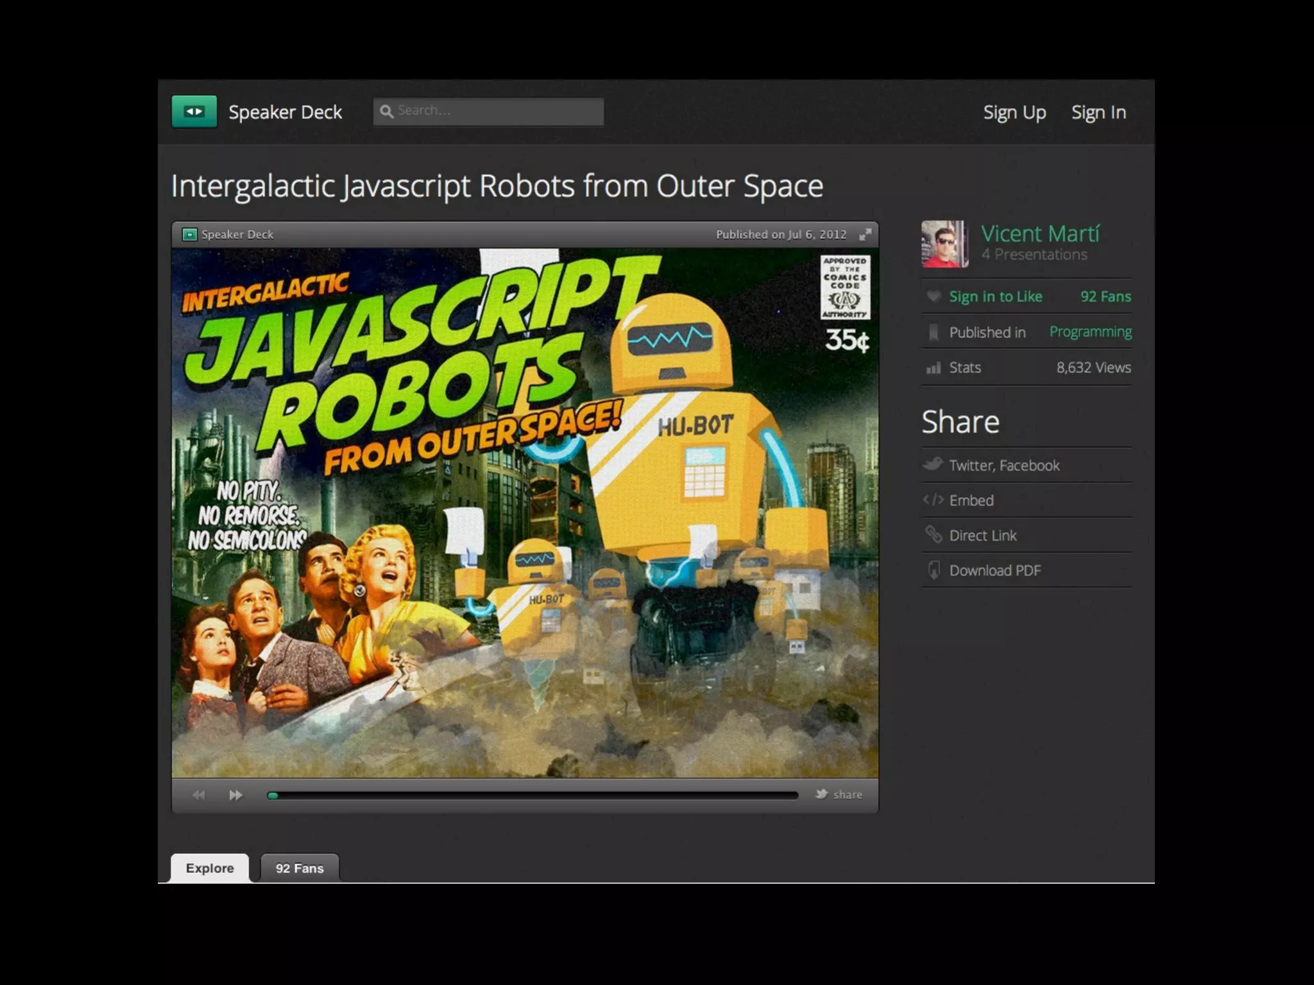Switch to the Explore tab
1314x985 pixels.
pos(210,868)
